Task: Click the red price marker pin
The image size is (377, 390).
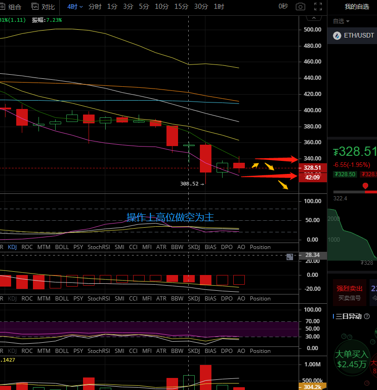Action: pos(365,186)
